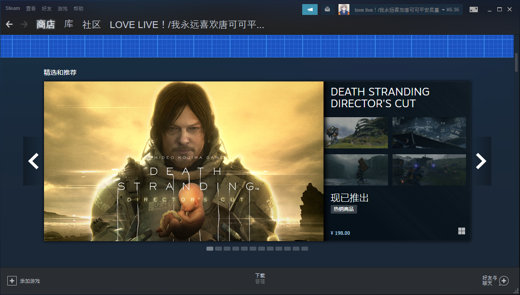Open Downloads via 下载 管理 link

coord(260,278)
